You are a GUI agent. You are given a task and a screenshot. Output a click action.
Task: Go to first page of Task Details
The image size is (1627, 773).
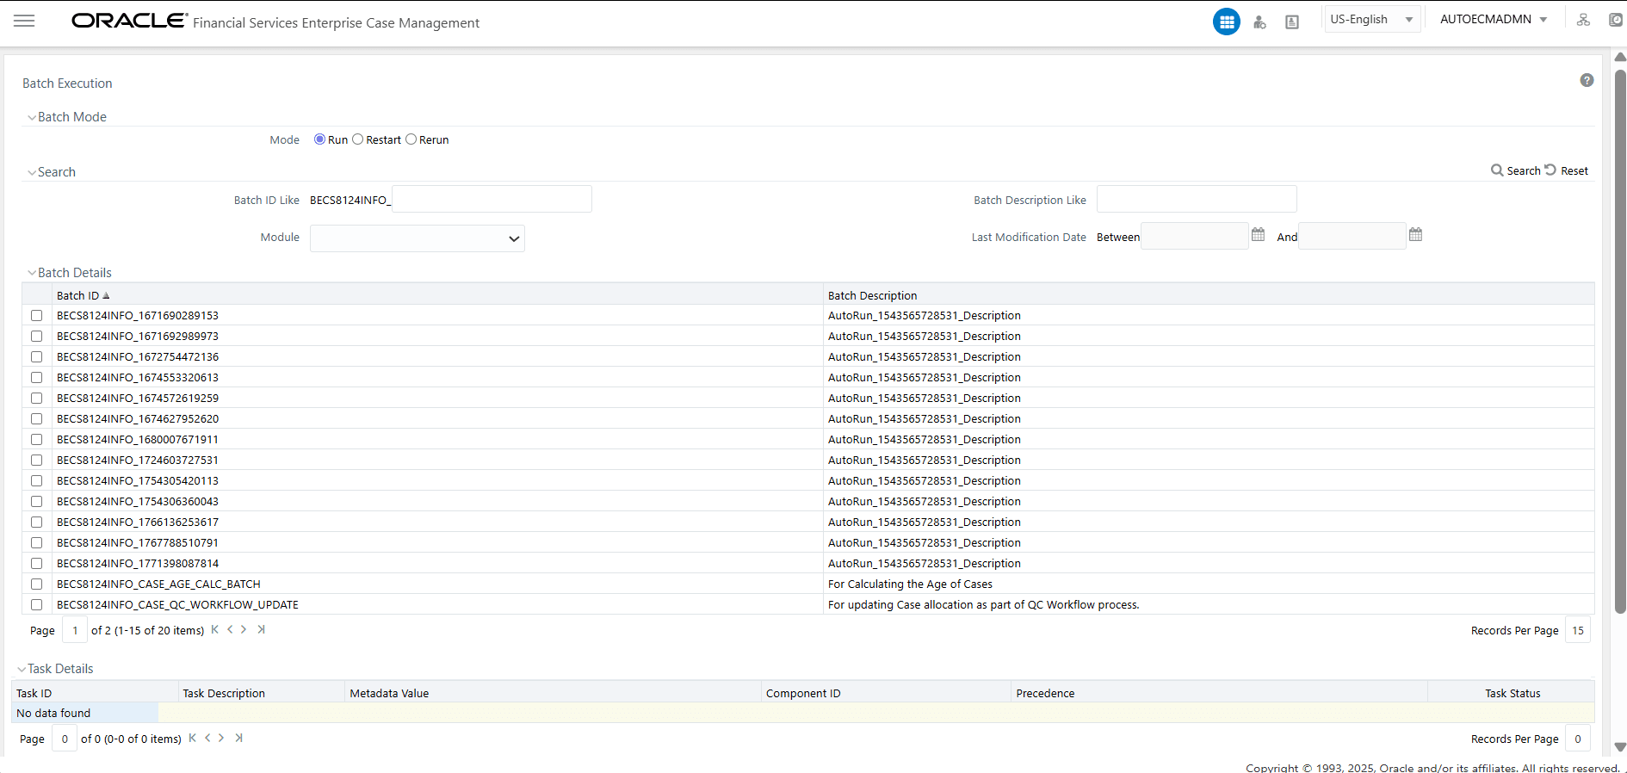coord(193,738)
